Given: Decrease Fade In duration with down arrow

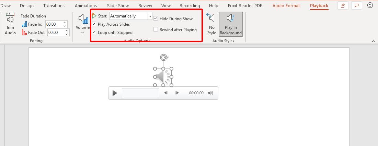Looking at the screenshot, I should pos(65,26).
